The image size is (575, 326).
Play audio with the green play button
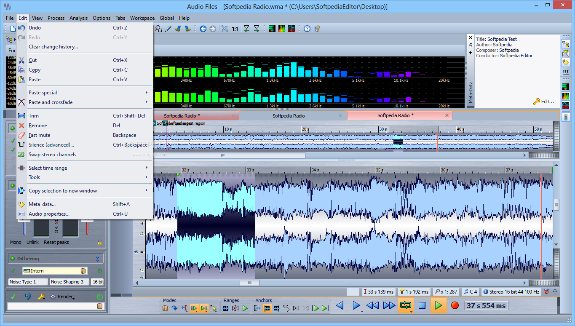pos(439,305)
